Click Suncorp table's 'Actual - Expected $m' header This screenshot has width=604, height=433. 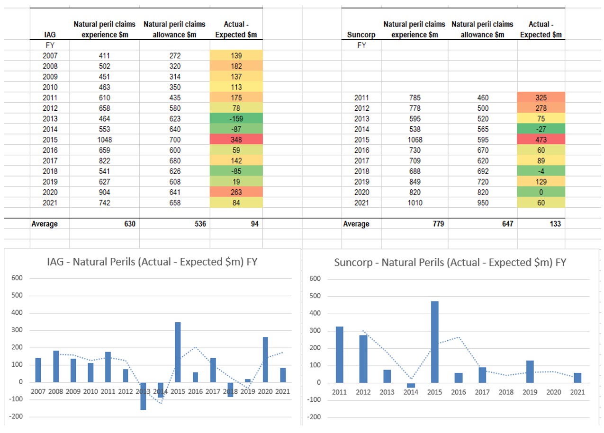coord(541,29)
